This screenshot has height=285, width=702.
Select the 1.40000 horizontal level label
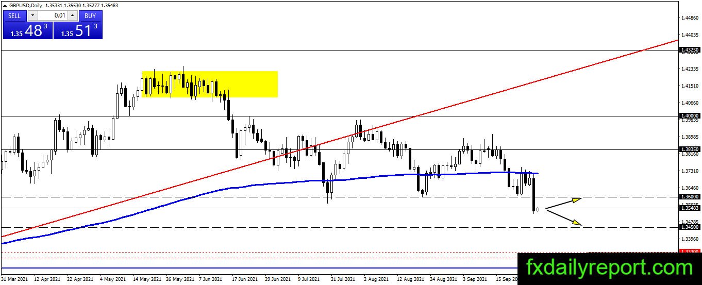click(690, 116)
